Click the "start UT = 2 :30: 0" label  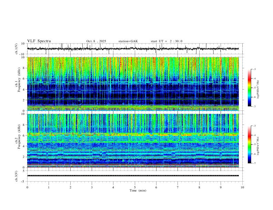point(166,41)
